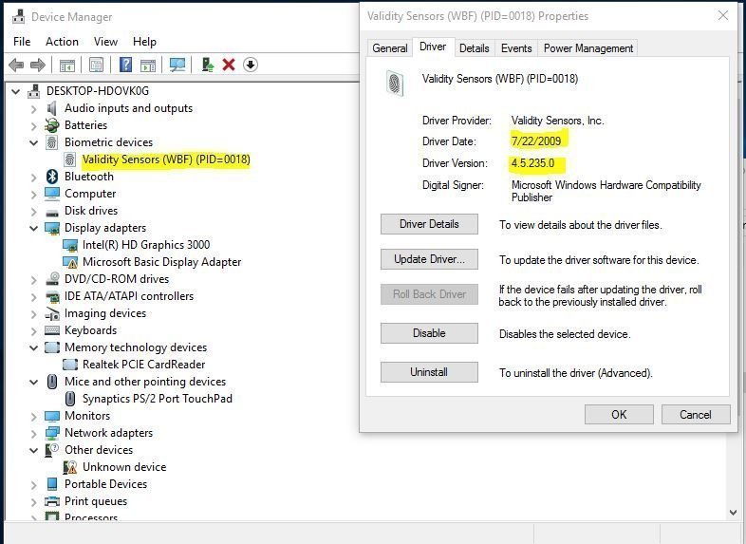Expand Audio inputs and outputs node
Viewport: 746px width, 544px height.
click(x=33, y=108)
